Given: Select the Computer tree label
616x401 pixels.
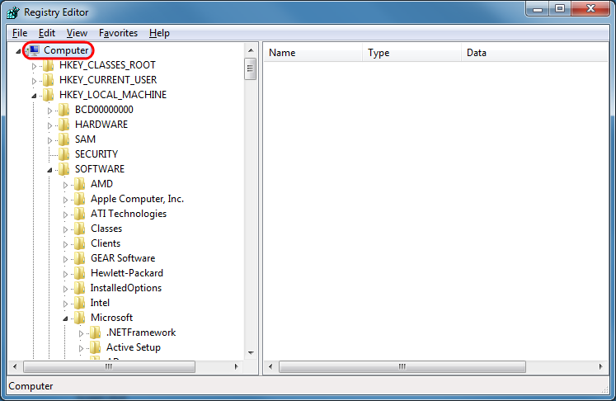Looking at the screenshot, I should [x=66, y=50].
